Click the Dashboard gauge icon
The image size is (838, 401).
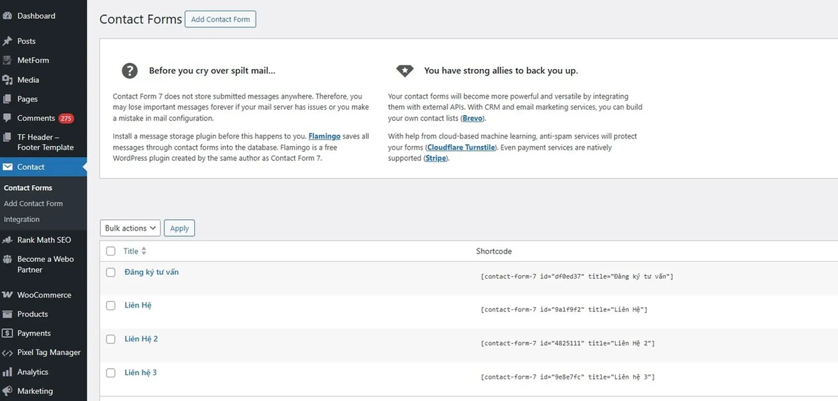click(x=7, y=16)
